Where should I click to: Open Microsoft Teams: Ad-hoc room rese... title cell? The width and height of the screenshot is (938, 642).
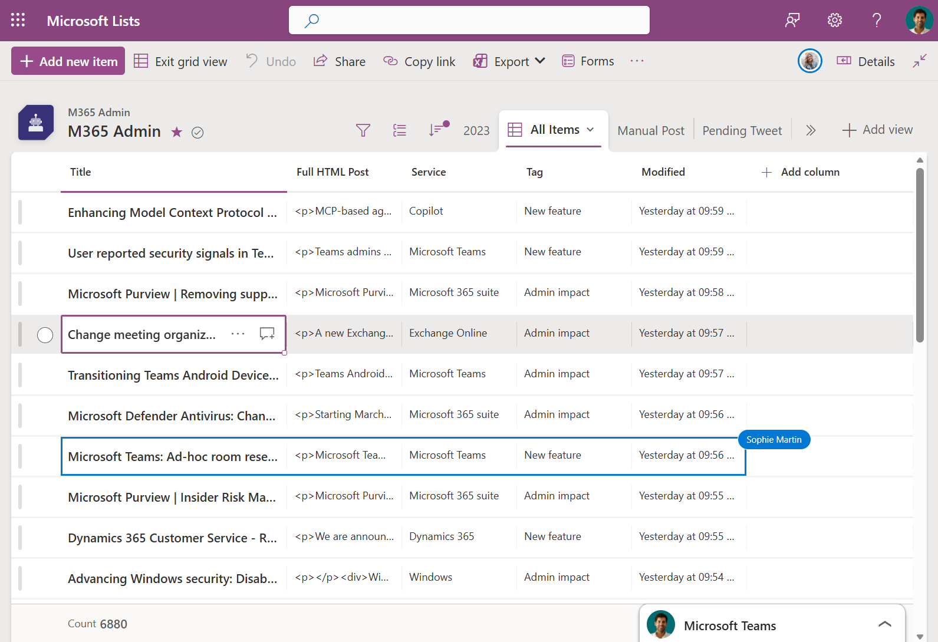point(174,456)
